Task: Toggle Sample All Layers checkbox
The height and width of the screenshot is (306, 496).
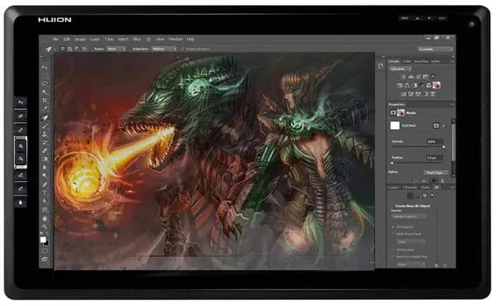Action: point(183,49)
